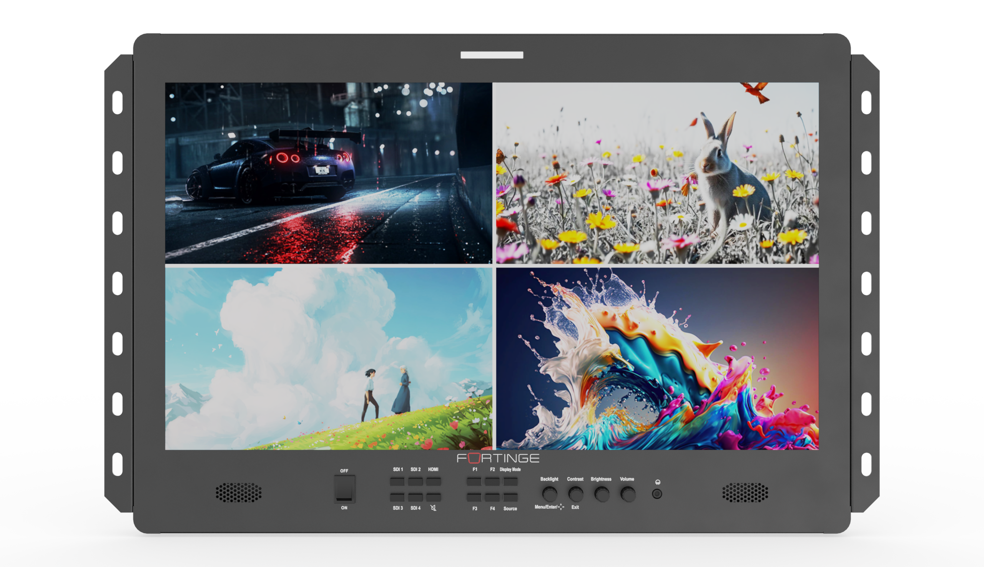Select the HDMI input button
This screenshot has height=567, width=984.
(x=433, y=482)
